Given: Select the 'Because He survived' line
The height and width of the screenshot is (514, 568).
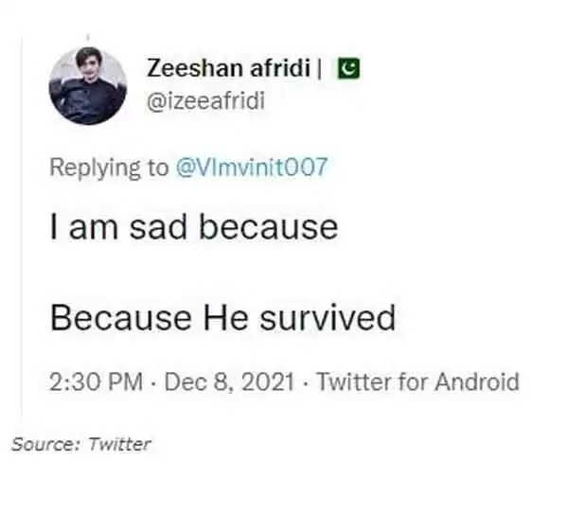Looking at the screenshot, I should click(x=222, y=318).
